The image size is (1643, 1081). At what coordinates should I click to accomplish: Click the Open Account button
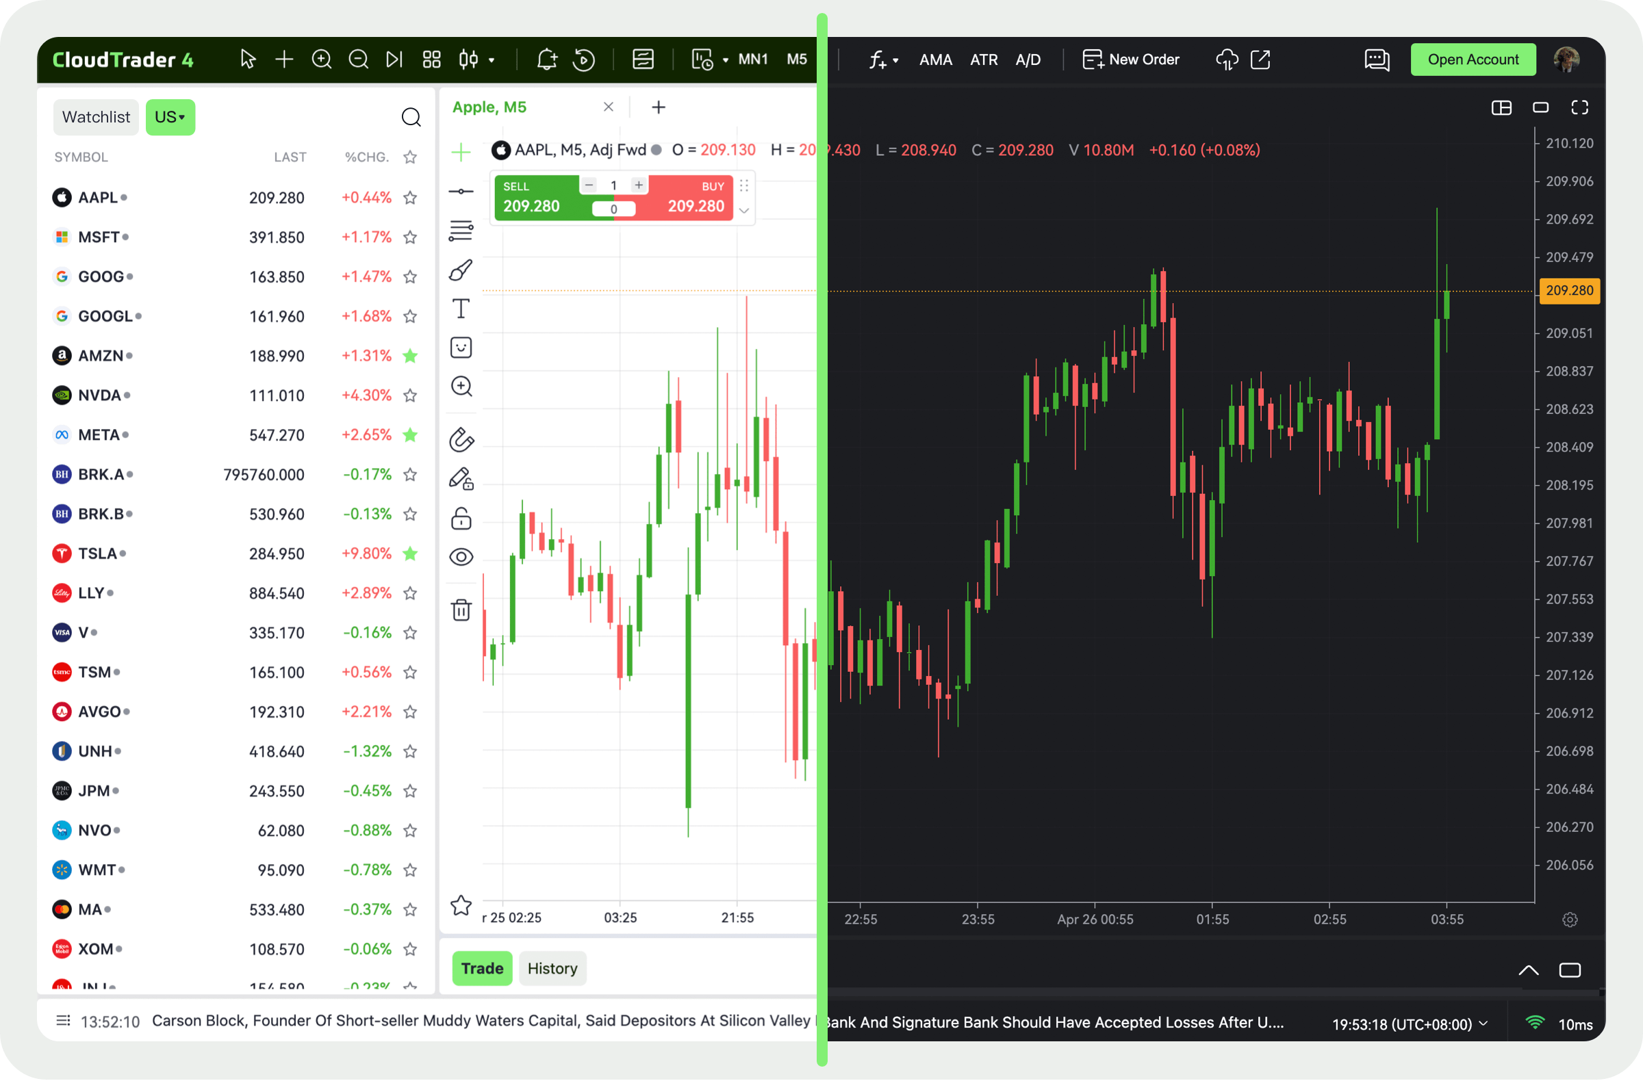[x=1473, y=60]
